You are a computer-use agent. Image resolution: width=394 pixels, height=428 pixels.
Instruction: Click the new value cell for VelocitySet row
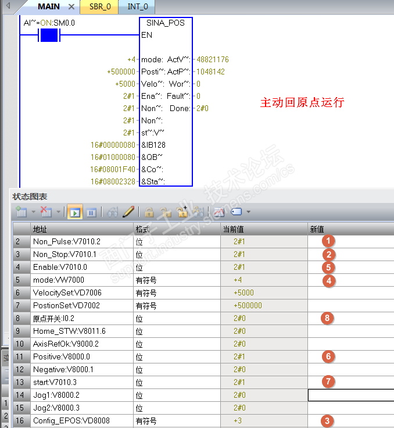[351, 293]
